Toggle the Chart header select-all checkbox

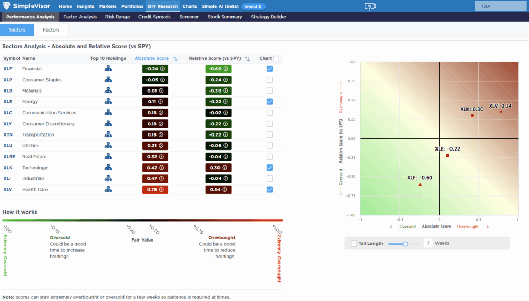click(276, 59)
